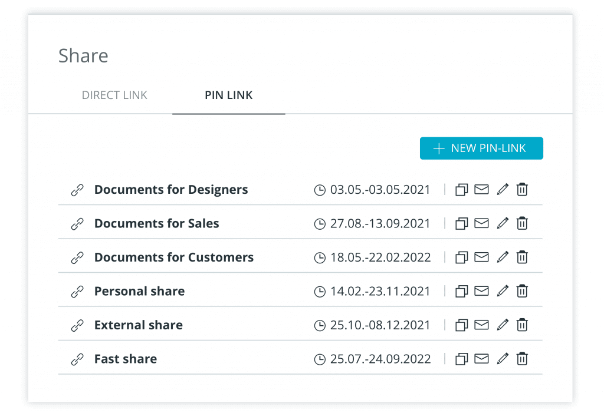Copy link for Documents for Sales

(461, 223)
